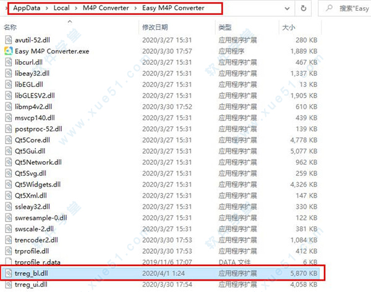Click the postproc-52.dll file icon
The height and width of the screenshot is (292, 371).
9,128
